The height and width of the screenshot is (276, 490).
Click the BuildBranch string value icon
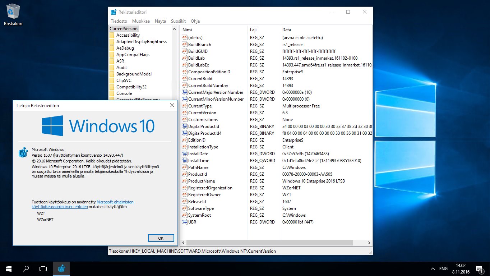coord(185,45)
